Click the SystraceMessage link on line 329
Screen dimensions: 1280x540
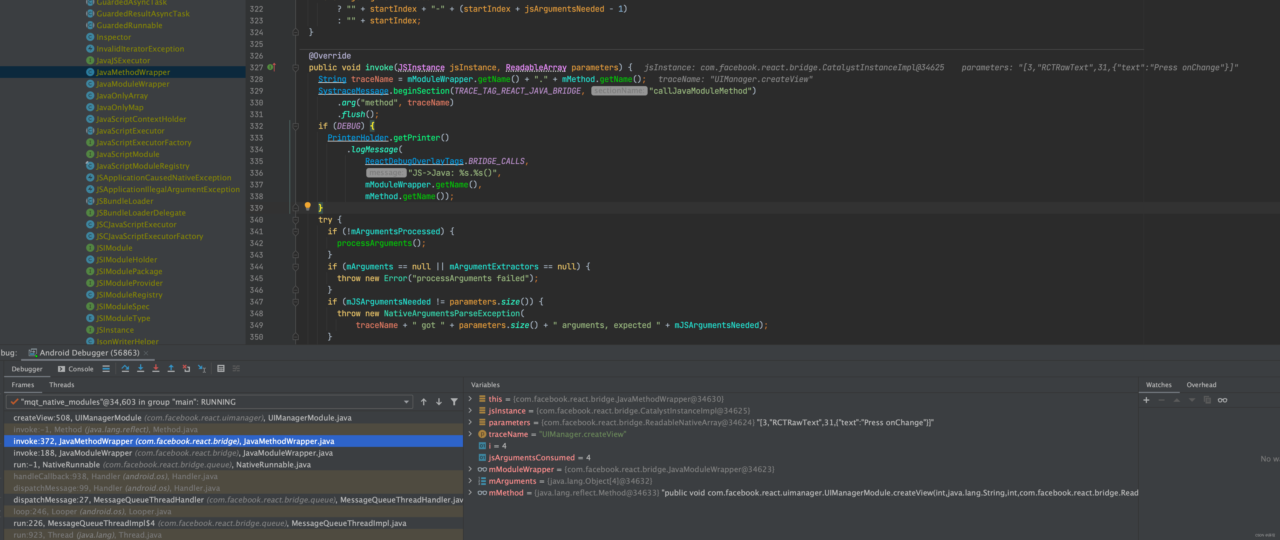pos(353,91)
